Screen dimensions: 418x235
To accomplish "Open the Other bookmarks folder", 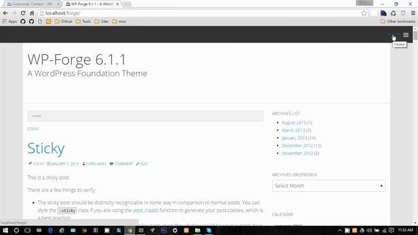I will [398, 22].
